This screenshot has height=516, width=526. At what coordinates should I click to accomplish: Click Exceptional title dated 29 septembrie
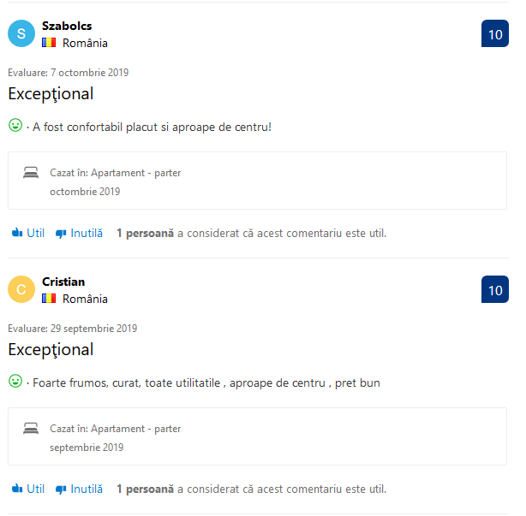(x=51, y=350)
